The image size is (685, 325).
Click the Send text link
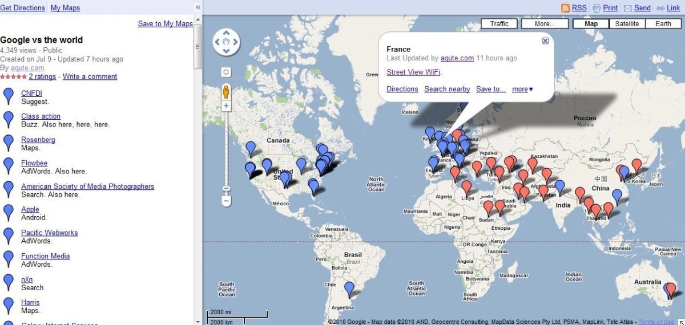point(642,8)
